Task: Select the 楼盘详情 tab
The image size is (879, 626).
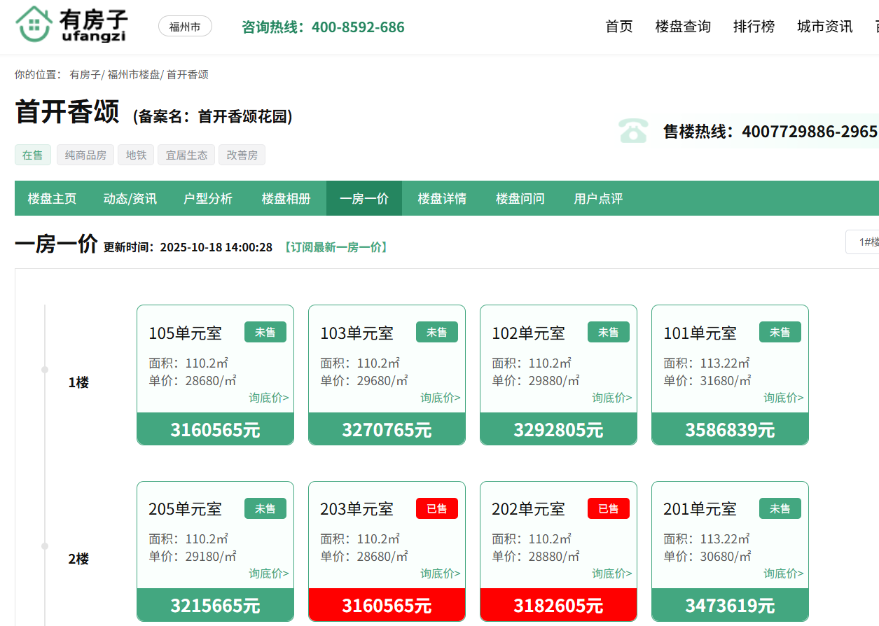Action: pos(442,199)
